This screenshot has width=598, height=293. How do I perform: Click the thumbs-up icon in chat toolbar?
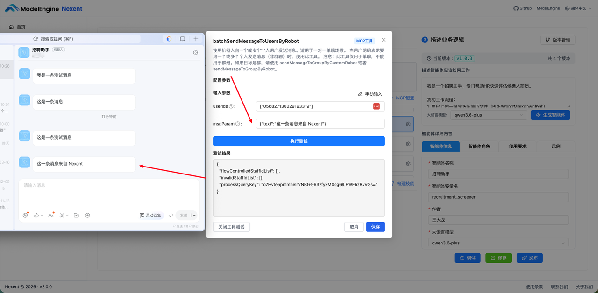click(36, 215)
